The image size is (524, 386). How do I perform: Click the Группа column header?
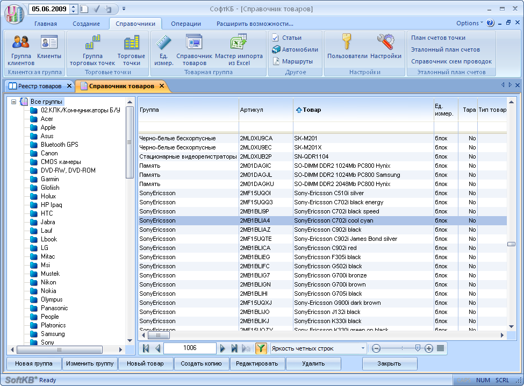coord(189,110)
